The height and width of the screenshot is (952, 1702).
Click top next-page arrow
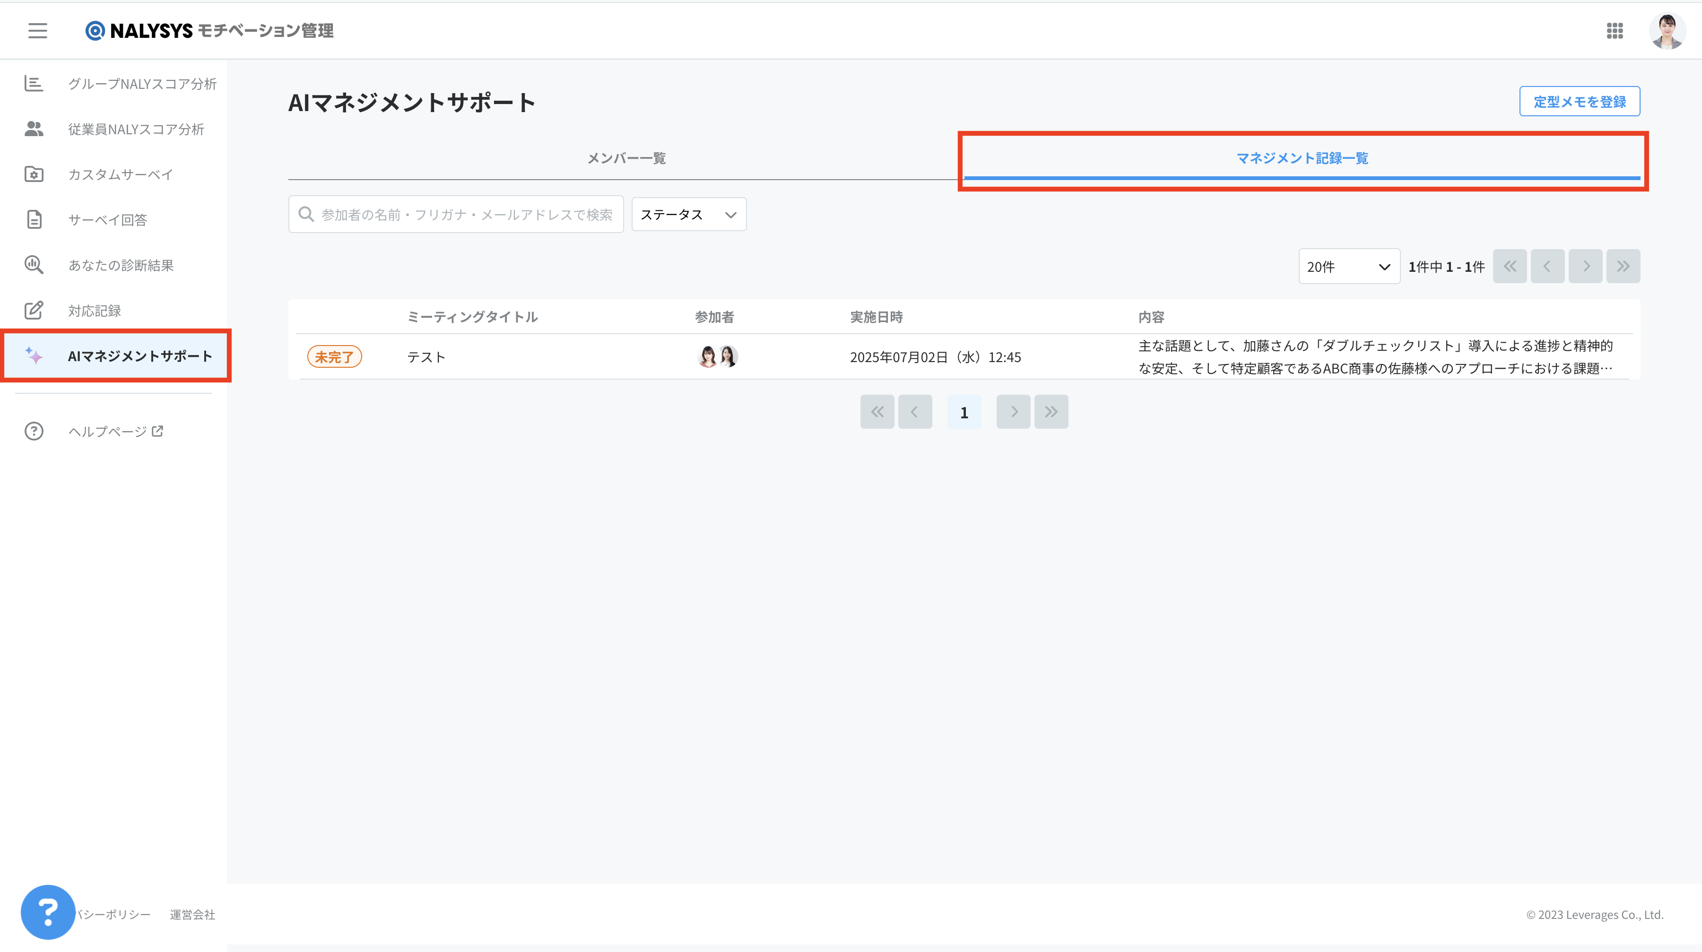coord(1586,266)
